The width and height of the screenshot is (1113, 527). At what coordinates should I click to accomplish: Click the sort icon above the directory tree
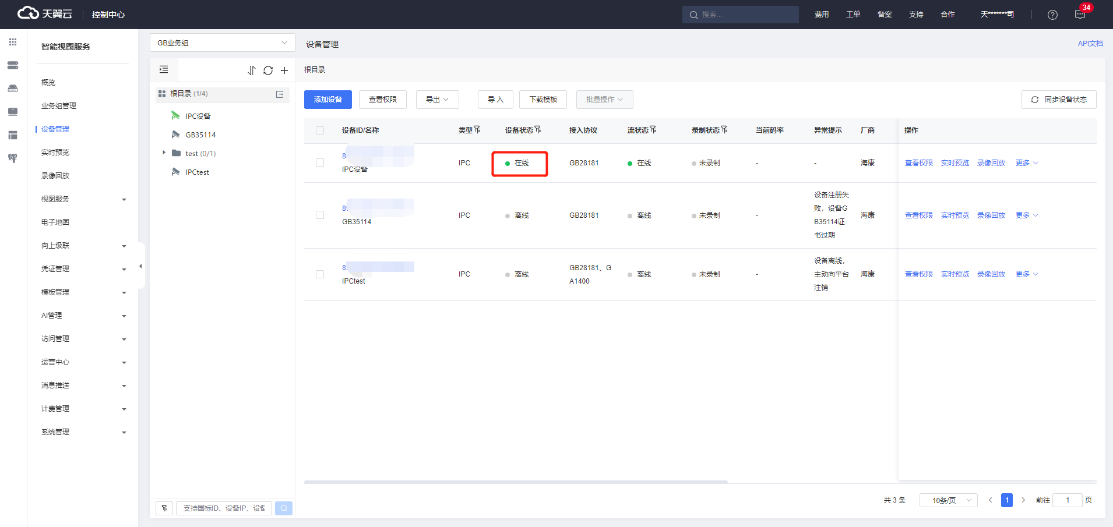[252, 70]
